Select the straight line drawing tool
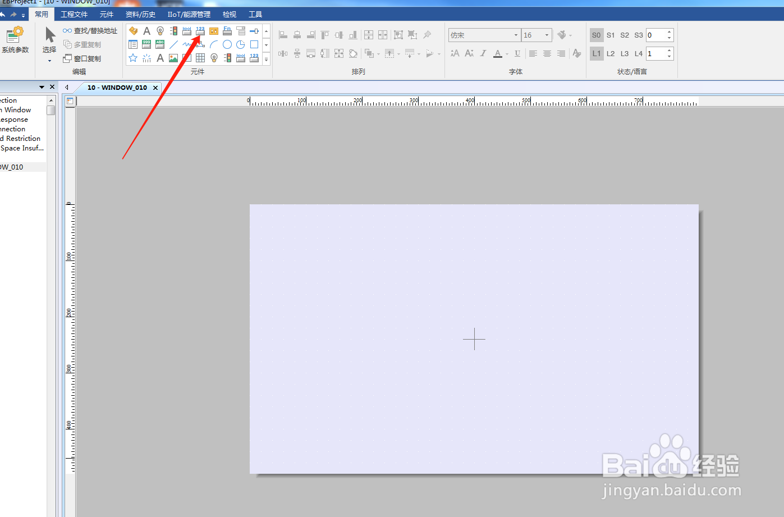Viewport: 784px width, 517px height. click(173, 44)
